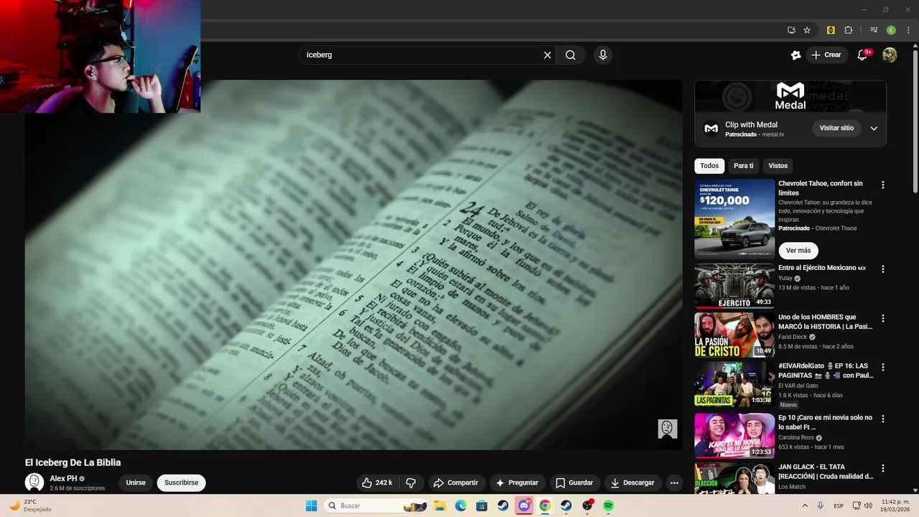Select the Vistos filter chip
Image resolution: width=919 pixels, height=517 pixels.
(778, 166)
